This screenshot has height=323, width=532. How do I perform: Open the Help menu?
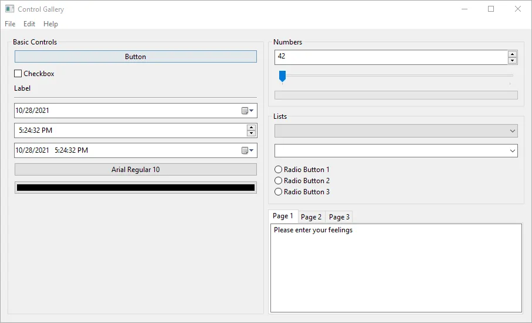[x=50, y=24]
